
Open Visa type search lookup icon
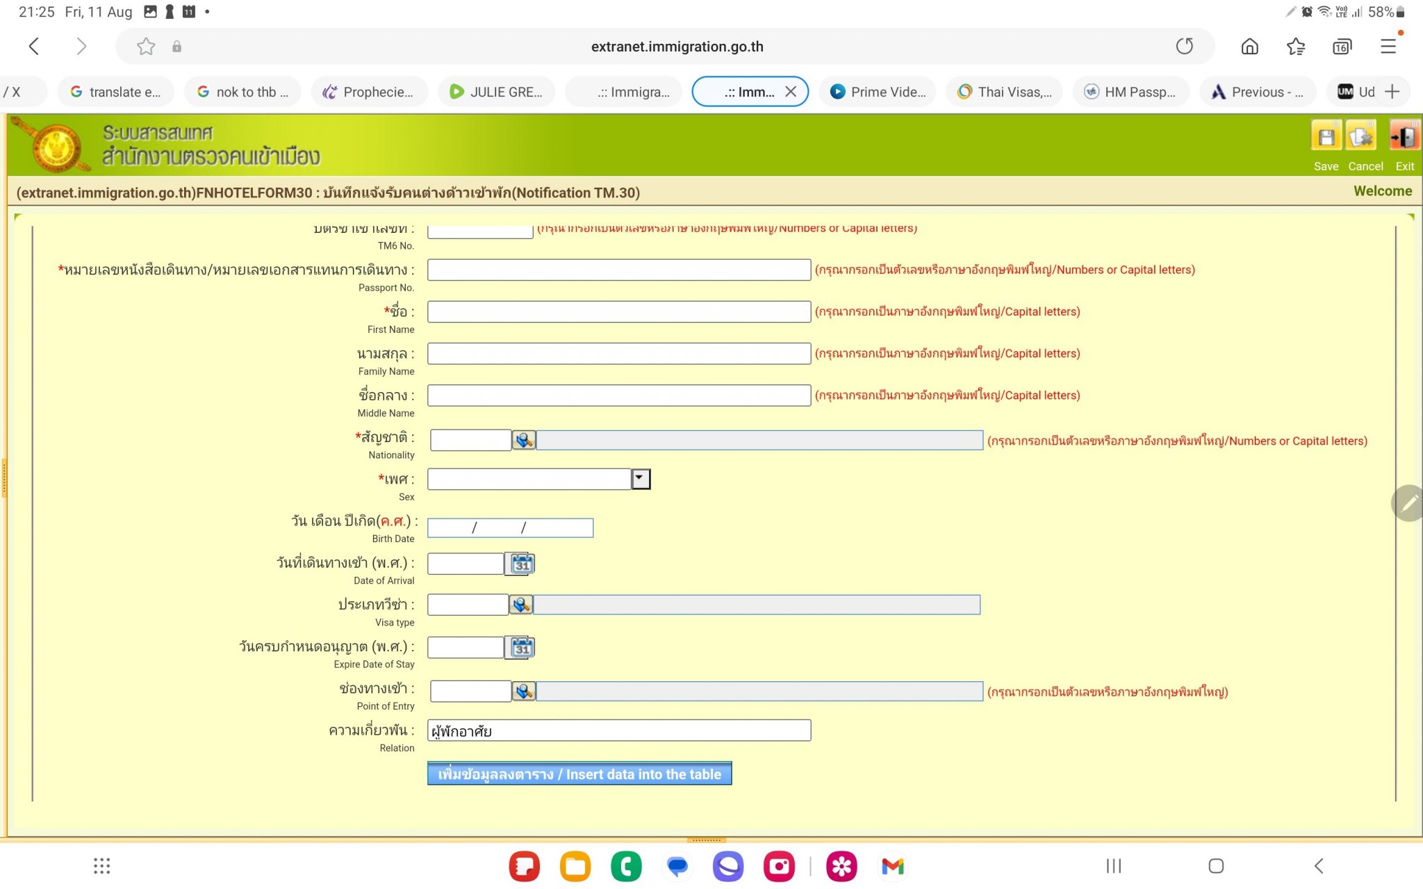point(521,605)
